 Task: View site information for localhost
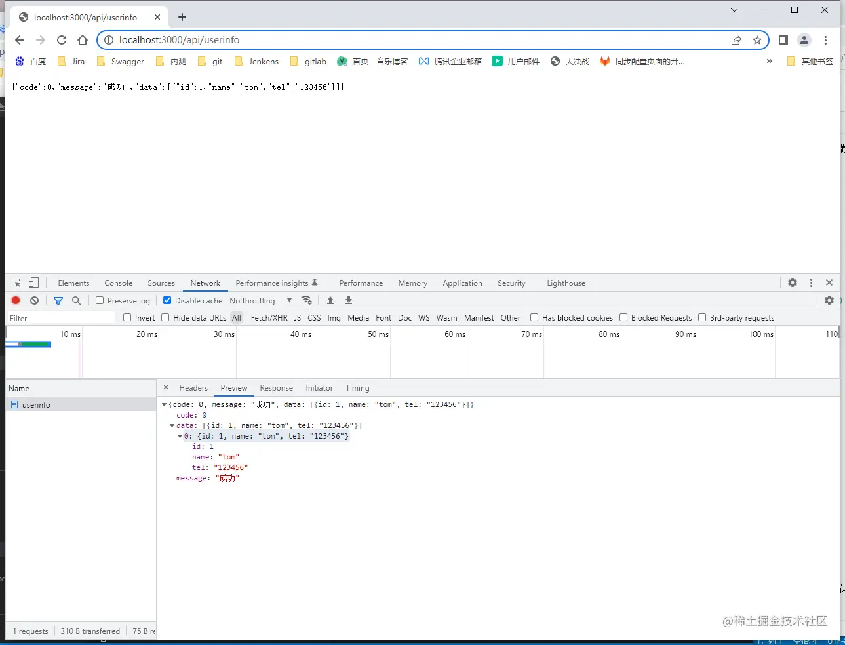coord(109,40)
